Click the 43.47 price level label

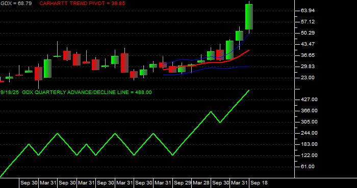[308, 44]
